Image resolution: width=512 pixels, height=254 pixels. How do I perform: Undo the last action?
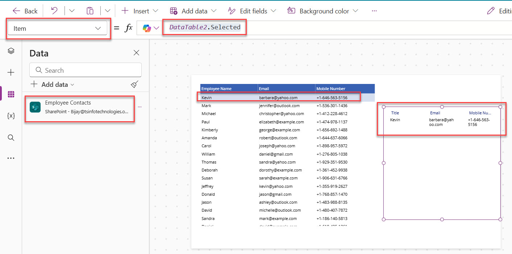tap(54, 11)
